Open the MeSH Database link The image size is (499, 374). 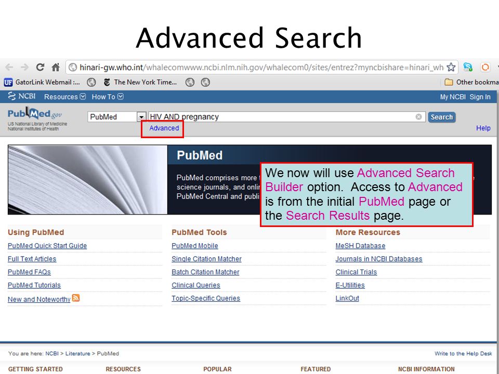coord(360,246)
